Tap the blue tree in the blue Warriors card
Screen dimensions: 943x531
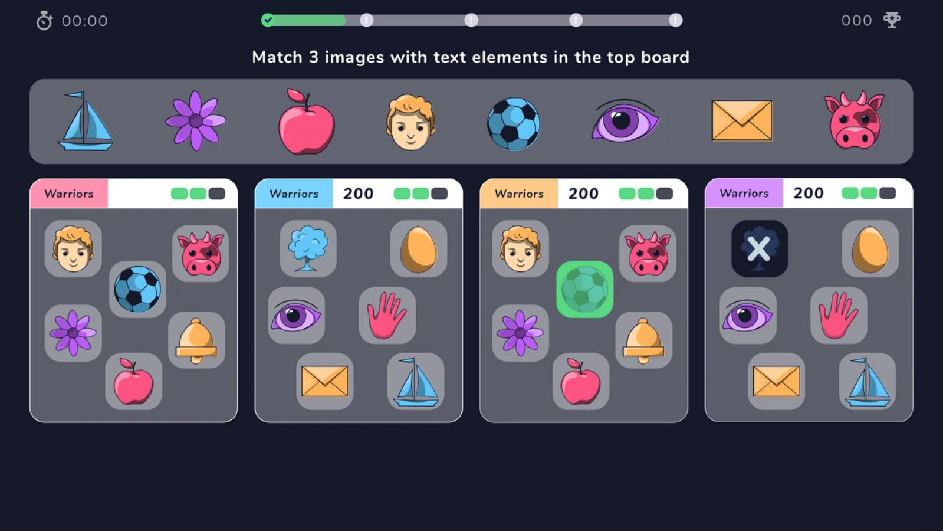point(308,248)
